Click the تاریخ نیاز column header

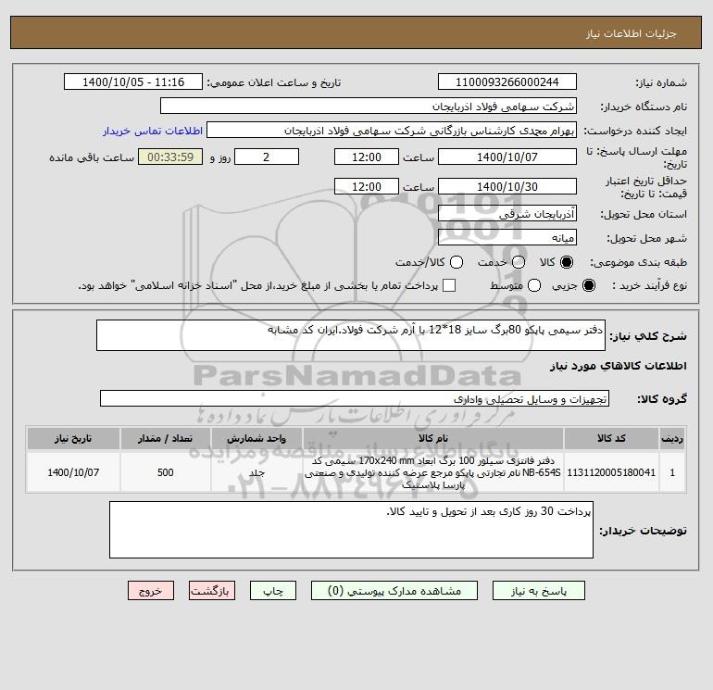point(73,438)
